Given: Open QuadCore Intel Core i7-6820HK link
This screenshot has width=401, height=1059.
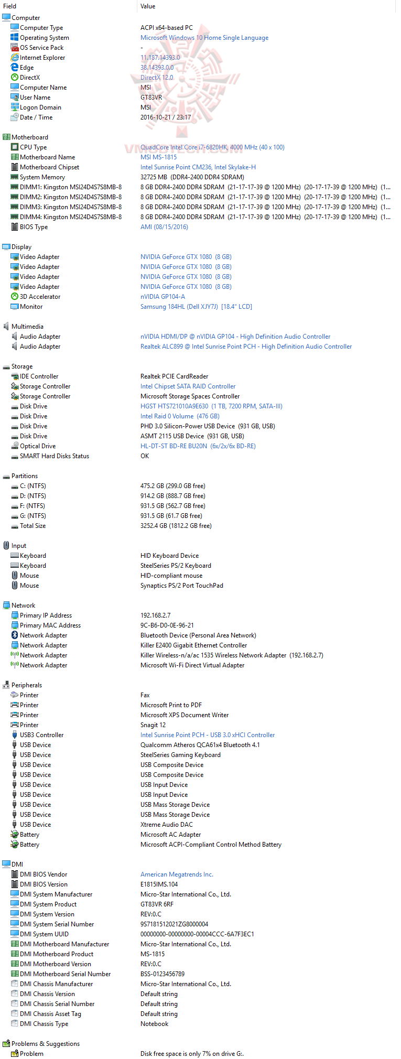Looking at the screenshot, I should (x=212, y=147).
